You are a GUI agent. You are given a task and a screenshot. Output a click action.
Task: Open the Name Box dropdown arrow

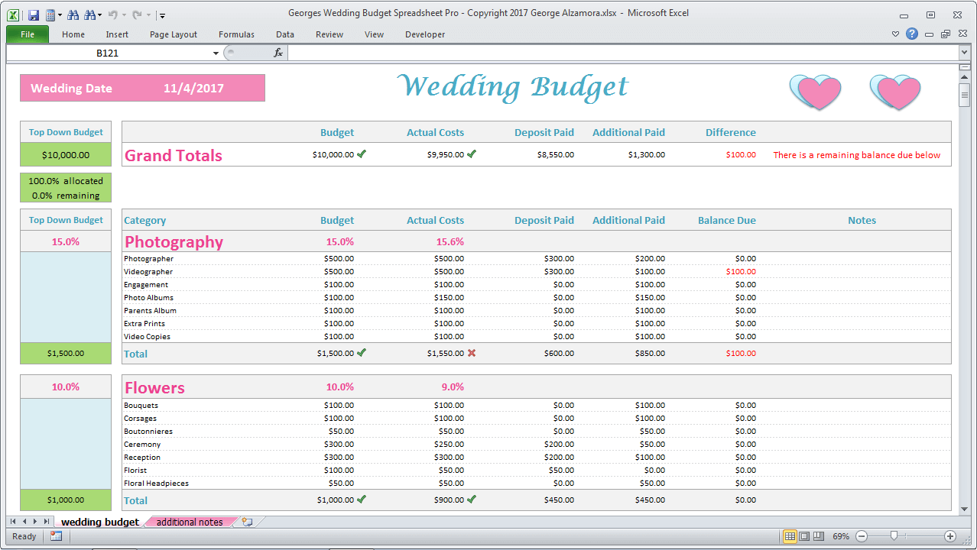point(216,53)
